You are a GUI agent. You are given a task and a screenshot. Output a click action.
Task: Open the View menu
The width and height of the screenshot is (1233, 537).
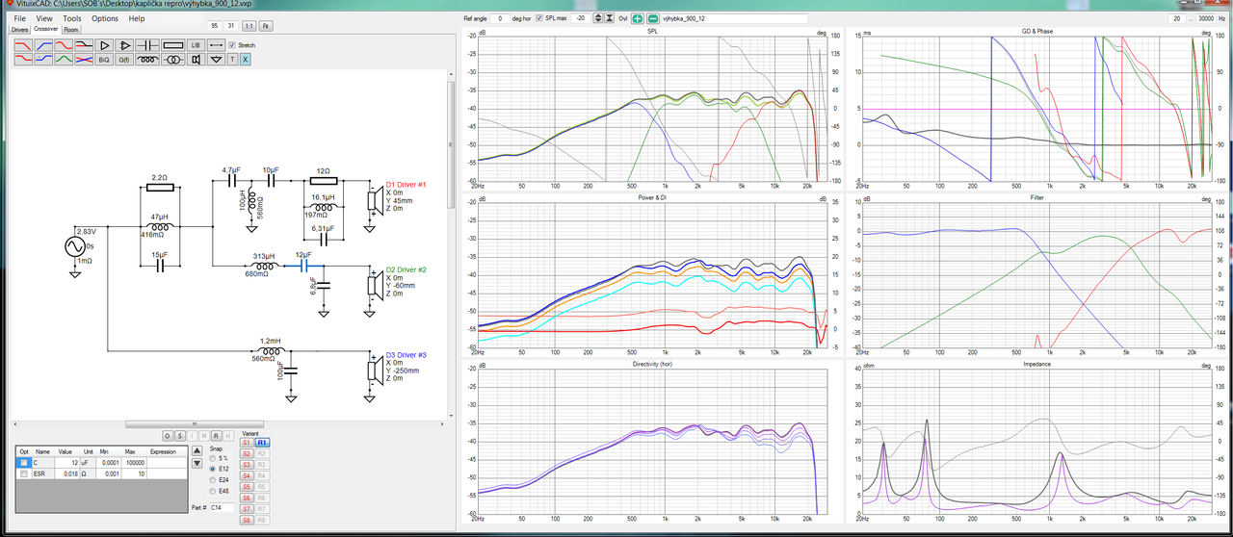click(x=44, y=18)
